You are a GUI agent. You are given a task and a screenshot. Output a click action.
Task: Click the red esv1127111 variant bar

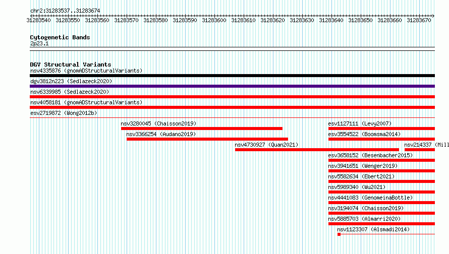[x=382, y=129]
